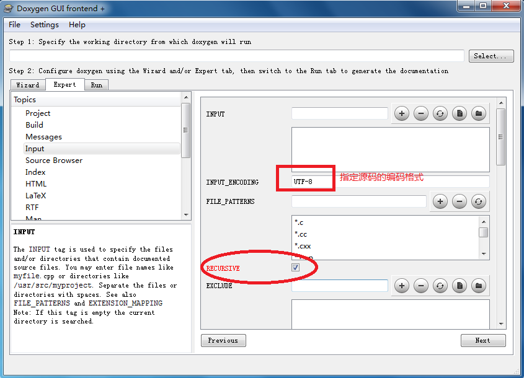
Task: Click the update/refresh button in EXCLUDE row
Action: [x=440, y=286]
